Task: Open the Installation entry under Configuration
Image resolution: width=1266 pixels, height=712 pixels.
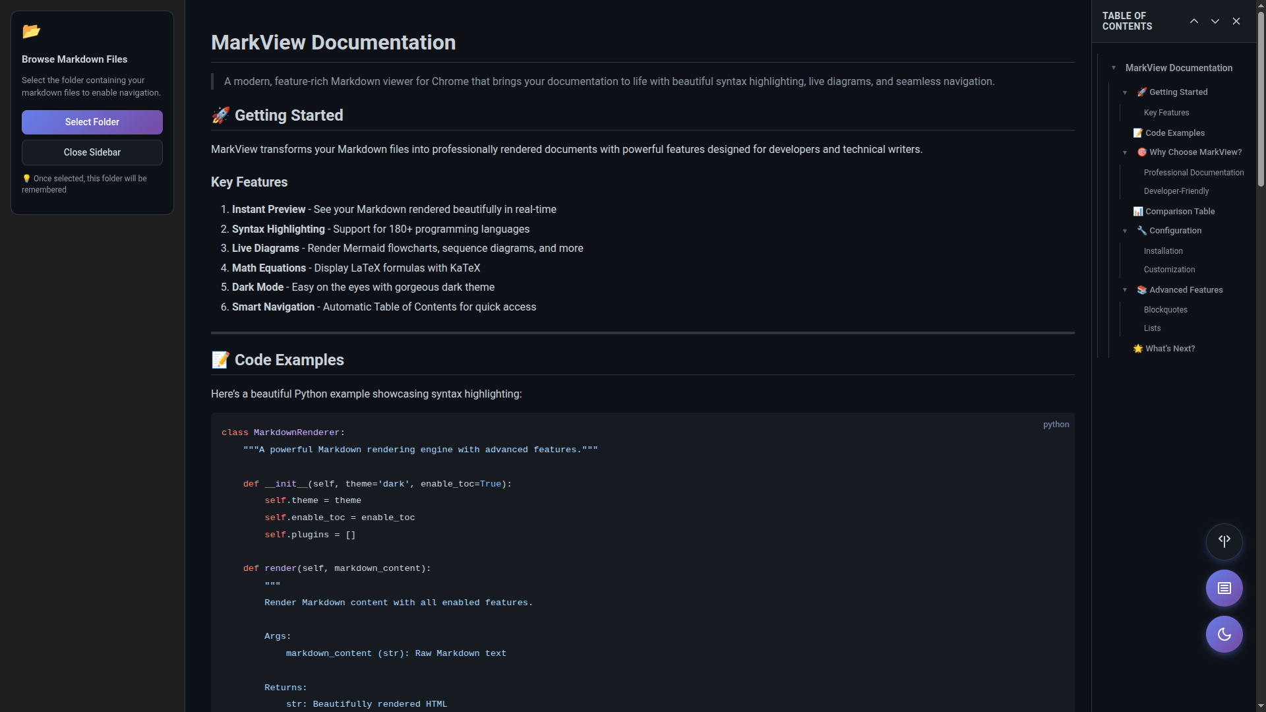Action: [1163, 251]
